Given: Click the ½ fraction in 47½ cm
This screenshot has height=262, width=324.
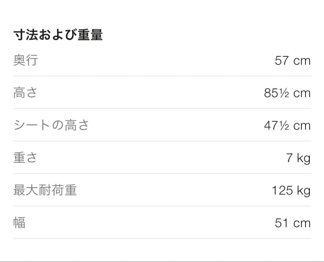Looking at the screenshot, I should (x=285, y=126).
